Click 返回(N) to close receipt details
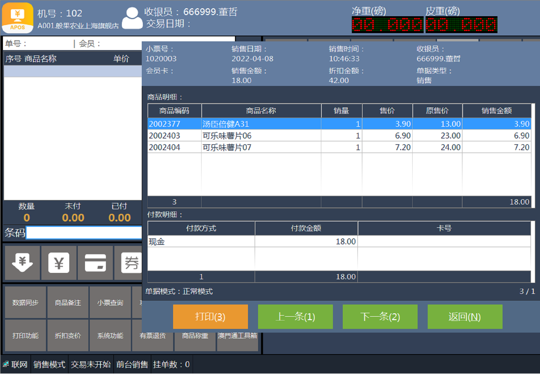 465,317
